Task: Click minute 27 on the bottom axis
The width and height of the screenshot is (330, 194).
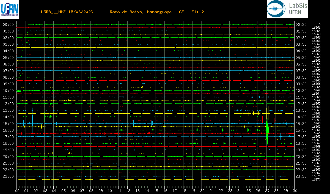Action: pyautogui.click(x=267, y=190)
